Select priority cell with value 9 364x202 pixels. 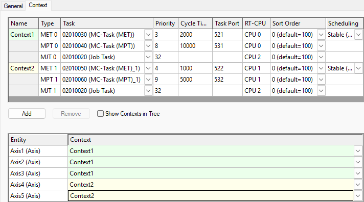(x=166, y=80)
